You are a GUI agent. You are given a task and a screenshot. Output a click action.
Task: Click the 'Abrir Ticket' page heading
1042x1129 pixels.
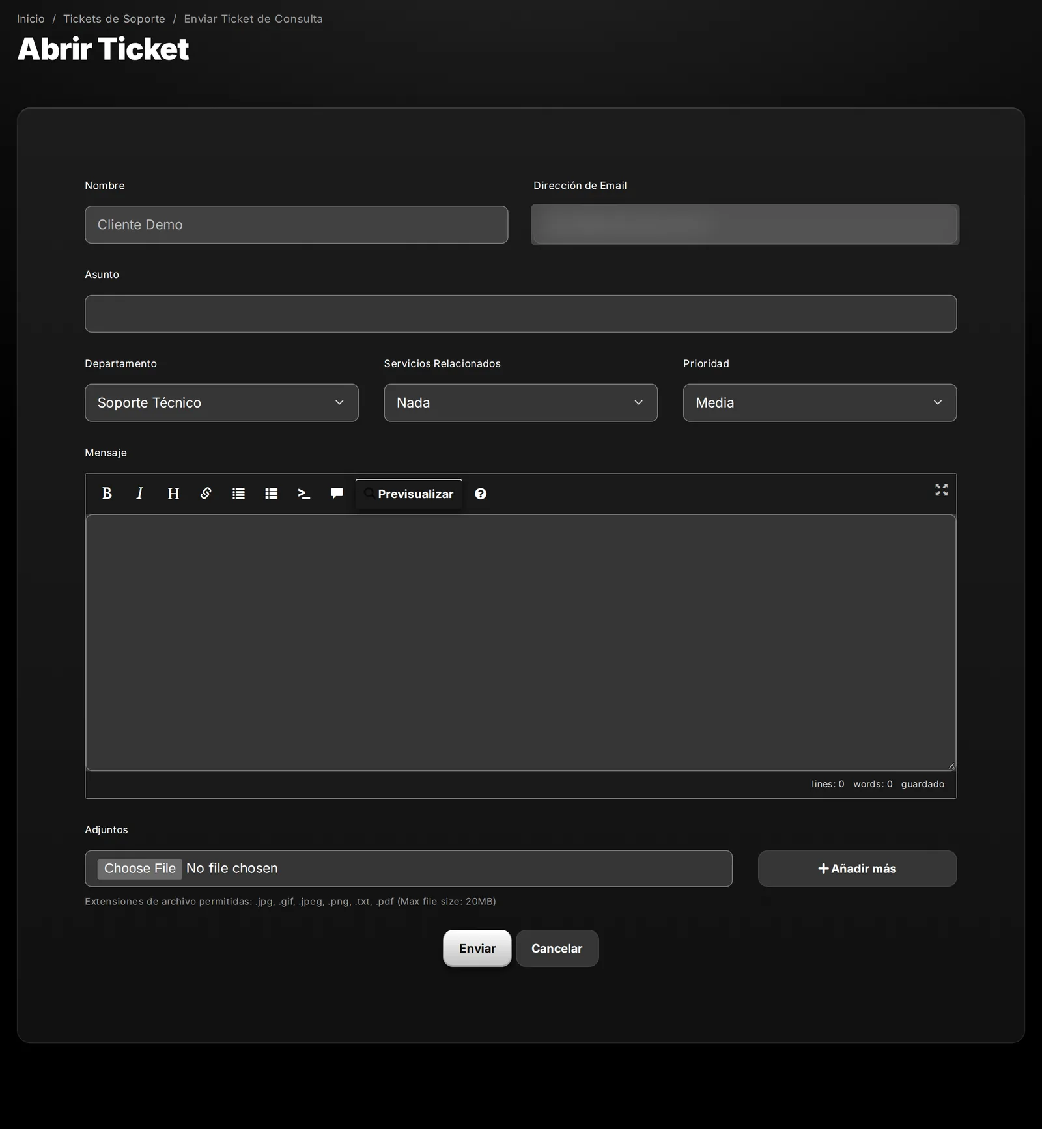click(x=103, y=49)
